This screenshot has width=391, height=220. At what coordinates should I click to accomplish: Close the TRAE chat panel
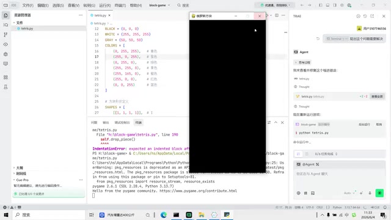[384, 16]
